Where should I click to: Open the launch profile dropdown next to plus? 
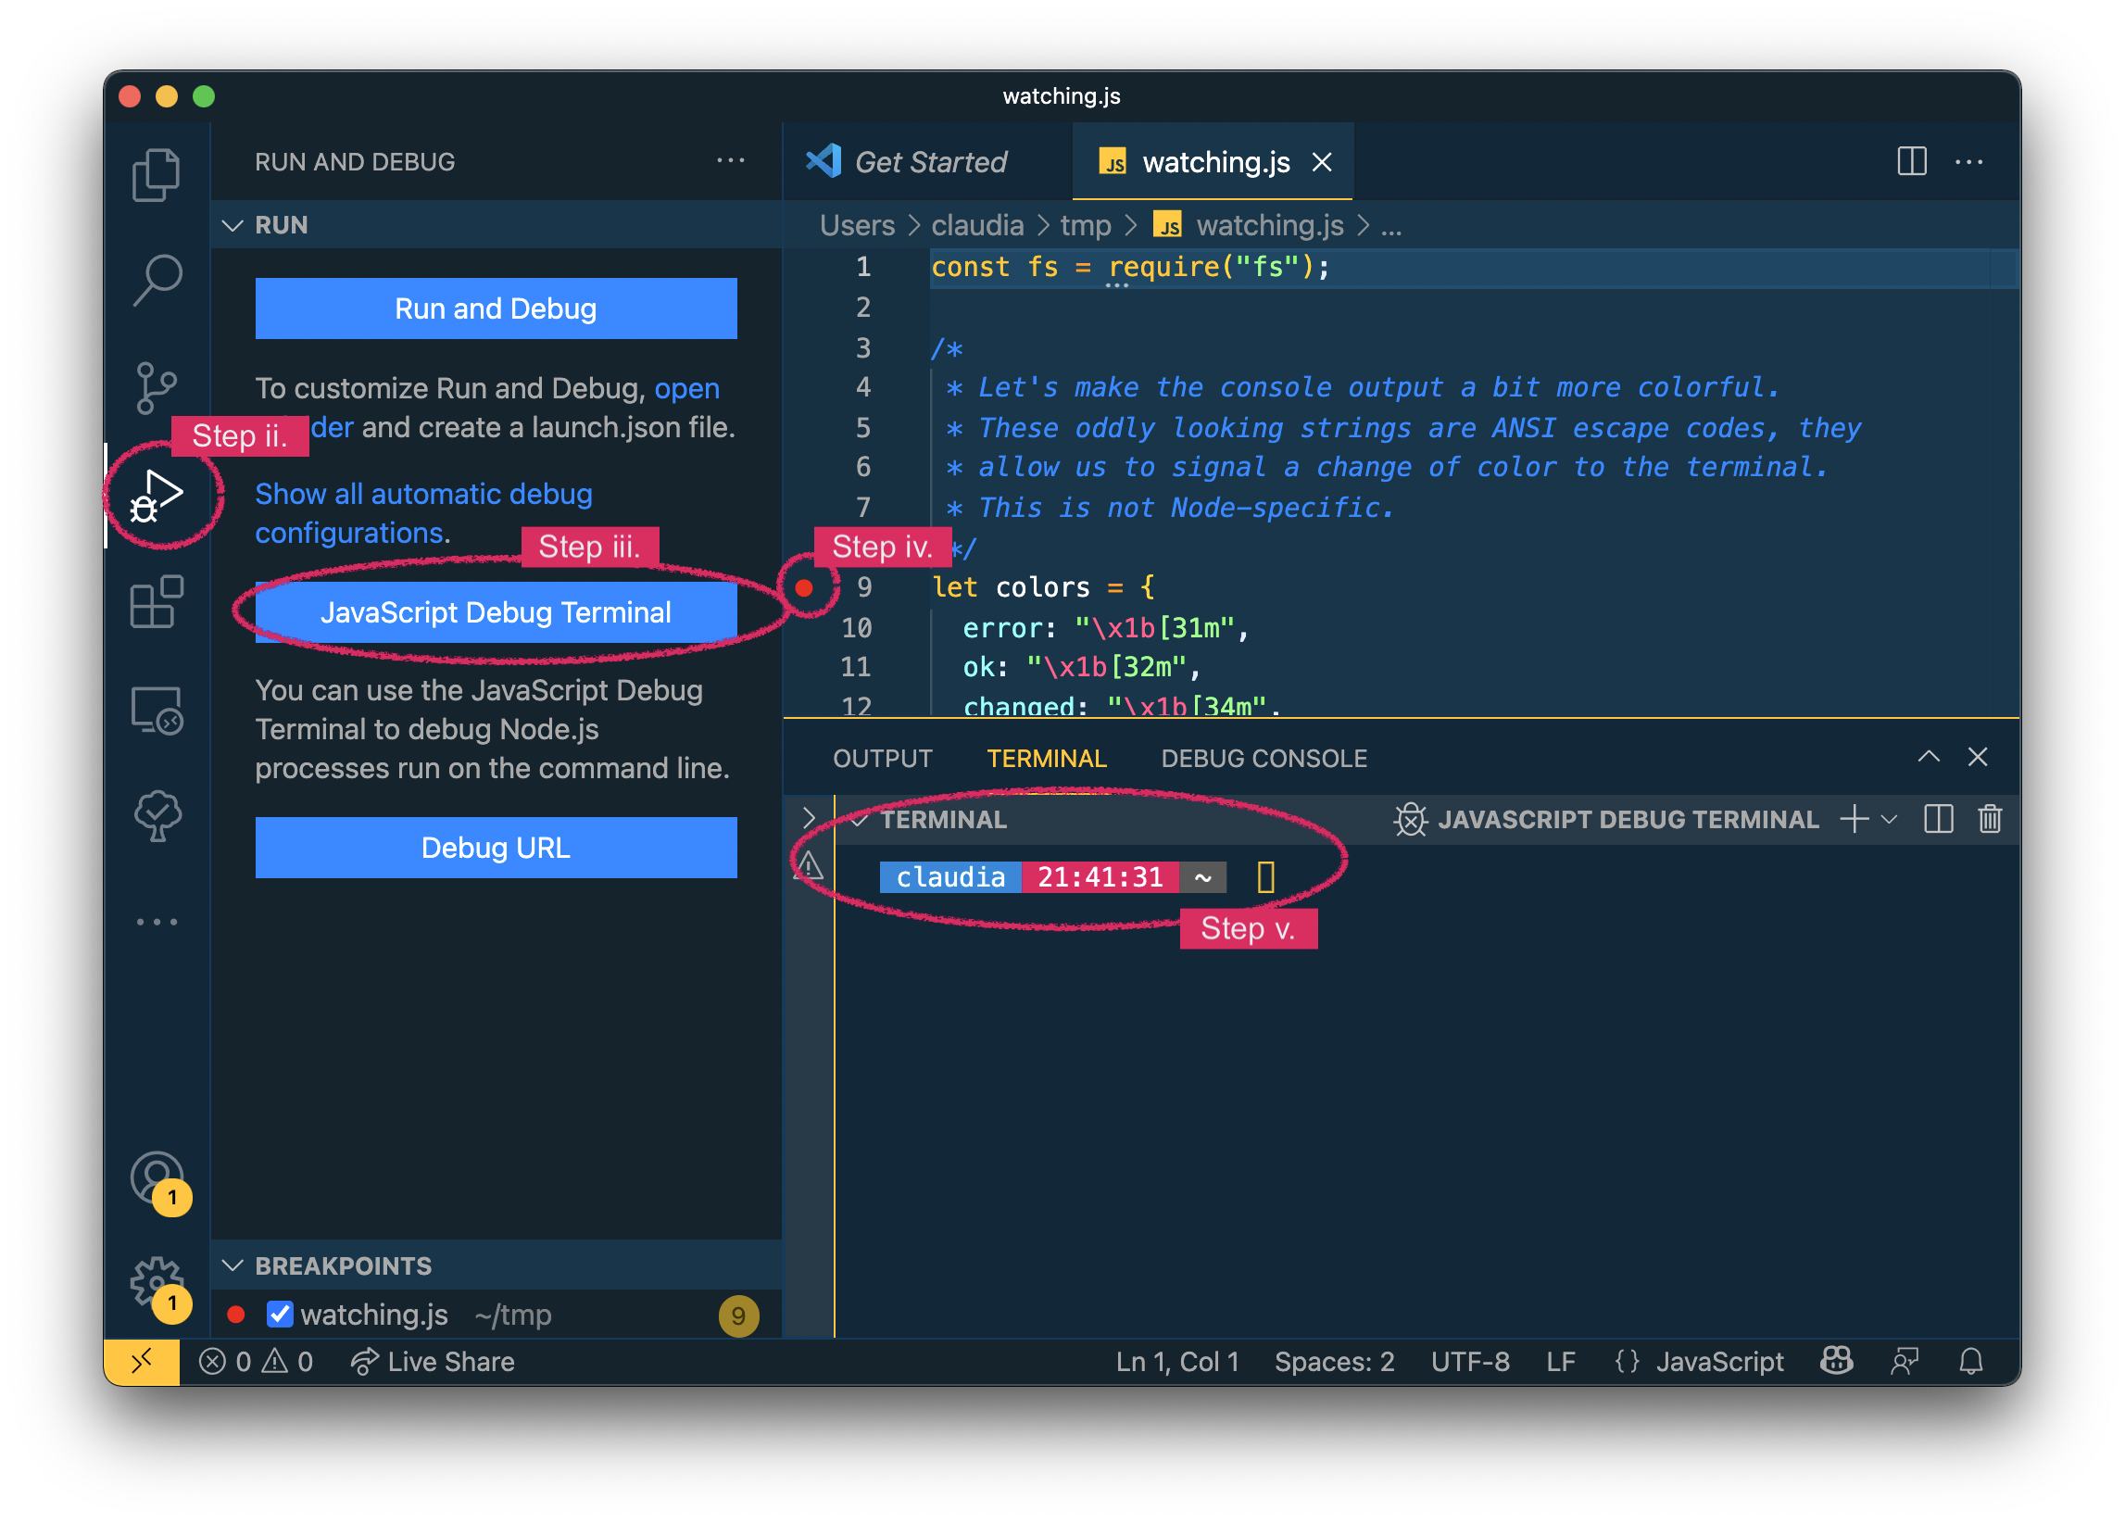click(1889, 819)
